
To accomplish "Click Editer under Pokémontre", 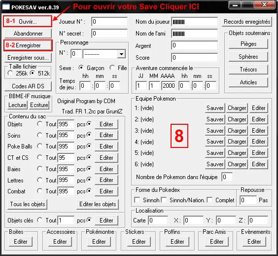I will (x=99, y=242).
